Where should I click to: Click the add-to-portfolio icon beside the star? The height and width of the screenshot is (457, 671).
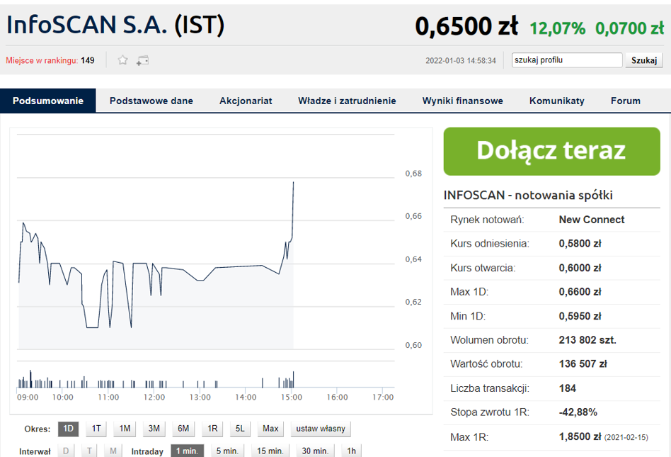tap(142, 60)
